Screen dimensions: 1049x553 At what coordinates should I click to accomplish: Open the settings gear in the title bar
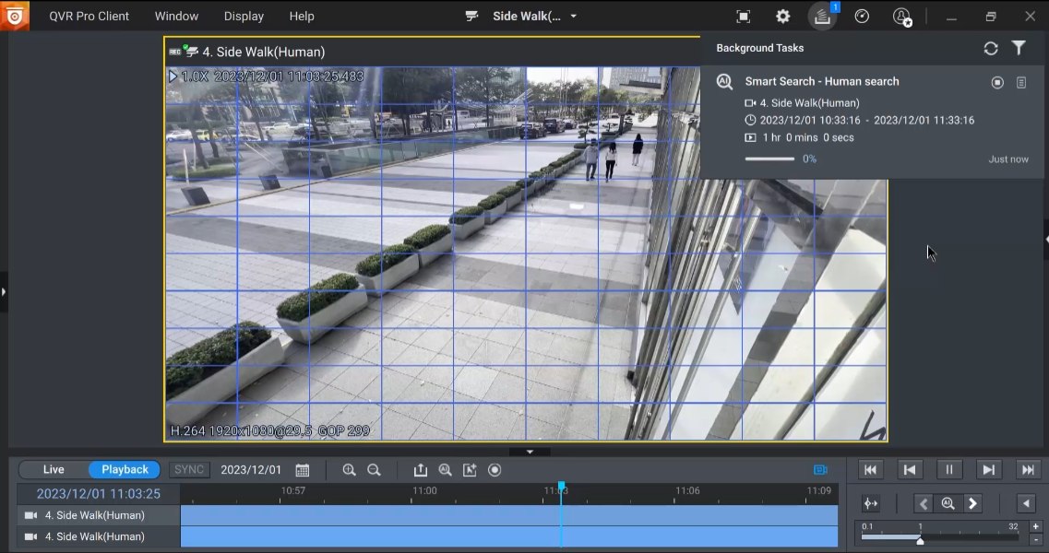click(x=782, y=17)
